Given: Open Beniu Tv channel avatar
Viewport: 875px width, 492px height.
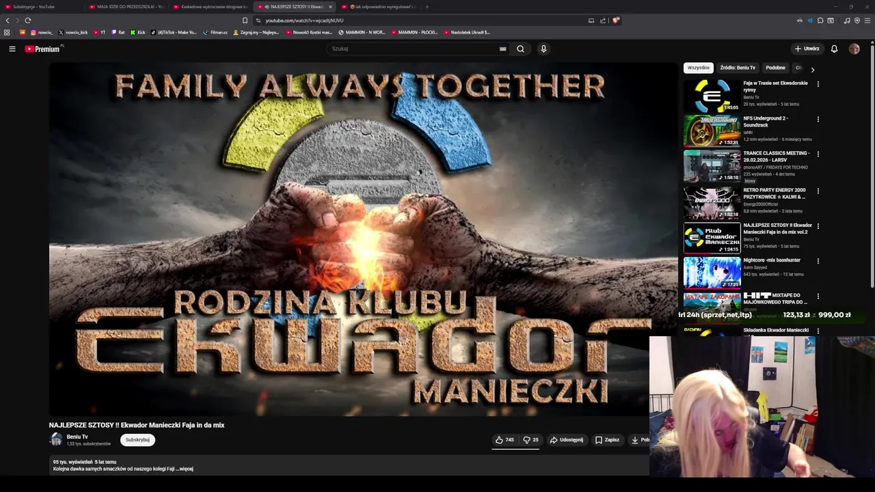Looking at the screenshot, I should point(56,440).
